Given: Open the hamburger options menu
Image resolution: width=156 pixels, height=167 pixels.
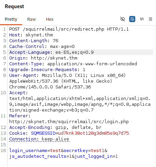Looking at the screenshot, I should point(151,19).
